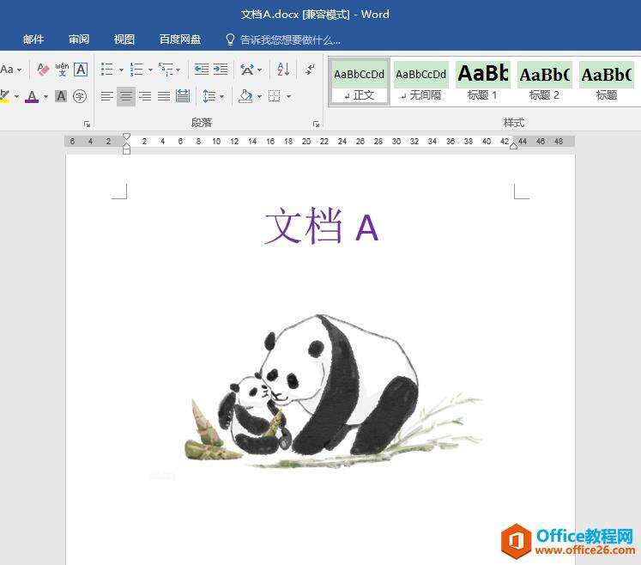Sort paragraphs with the A-Z icon
641x565 pixels.
point(283,70)
